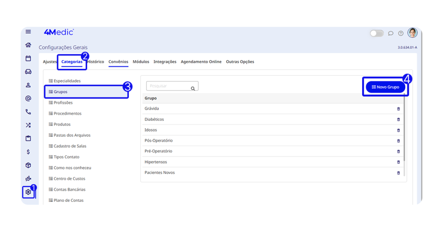Click the phone icon in the sidebar
Screen dimensions: 443x232
[28, 112]
